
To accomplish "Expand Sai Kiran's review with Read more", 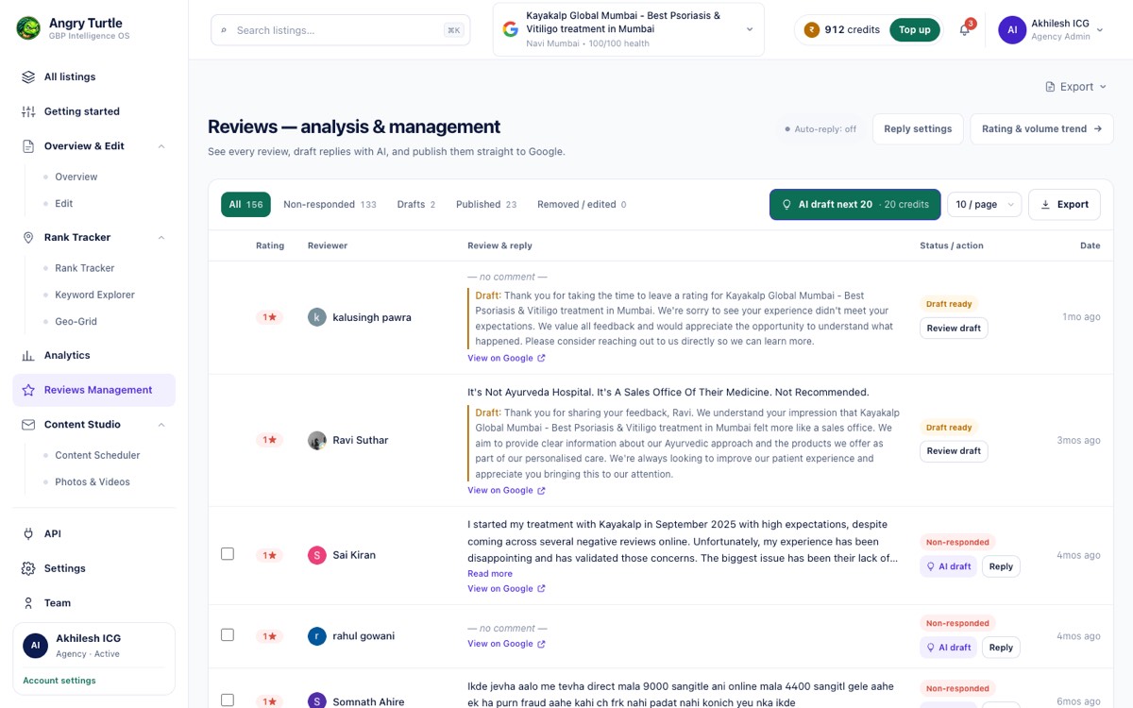I will 490,574.
